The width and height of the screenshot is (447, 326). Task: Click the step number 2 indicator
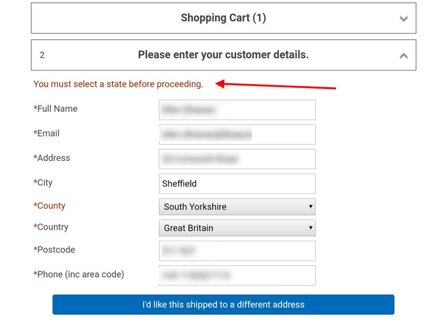click(42, 55)
